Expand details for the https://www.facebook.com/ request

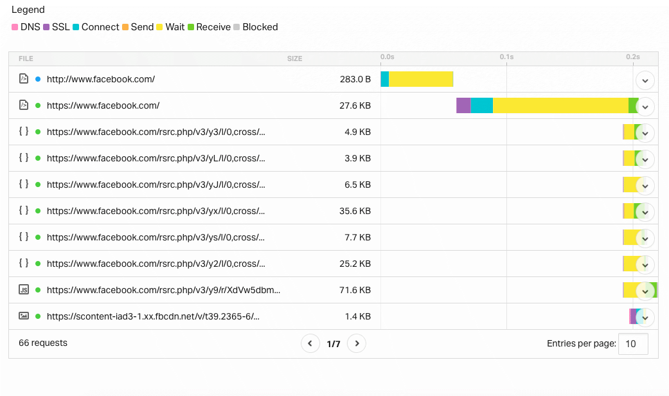(645, 105)
